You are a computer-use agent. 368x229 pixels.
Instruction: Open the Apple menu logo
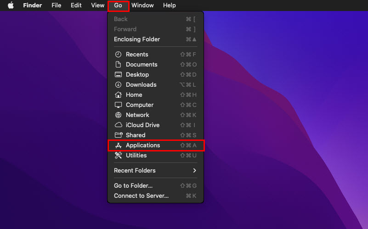11,5
